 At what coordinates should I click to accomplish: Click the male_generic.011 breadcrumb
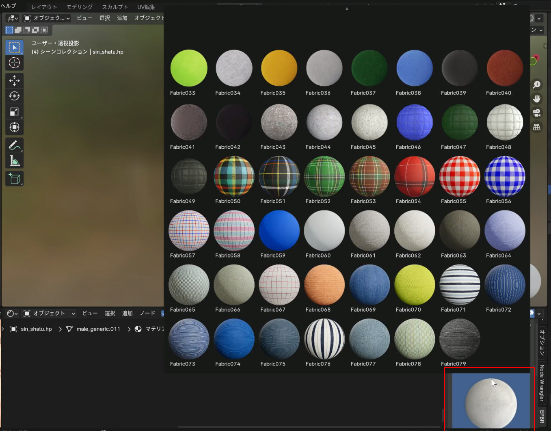pyautogui.click(x=98, y=329)
